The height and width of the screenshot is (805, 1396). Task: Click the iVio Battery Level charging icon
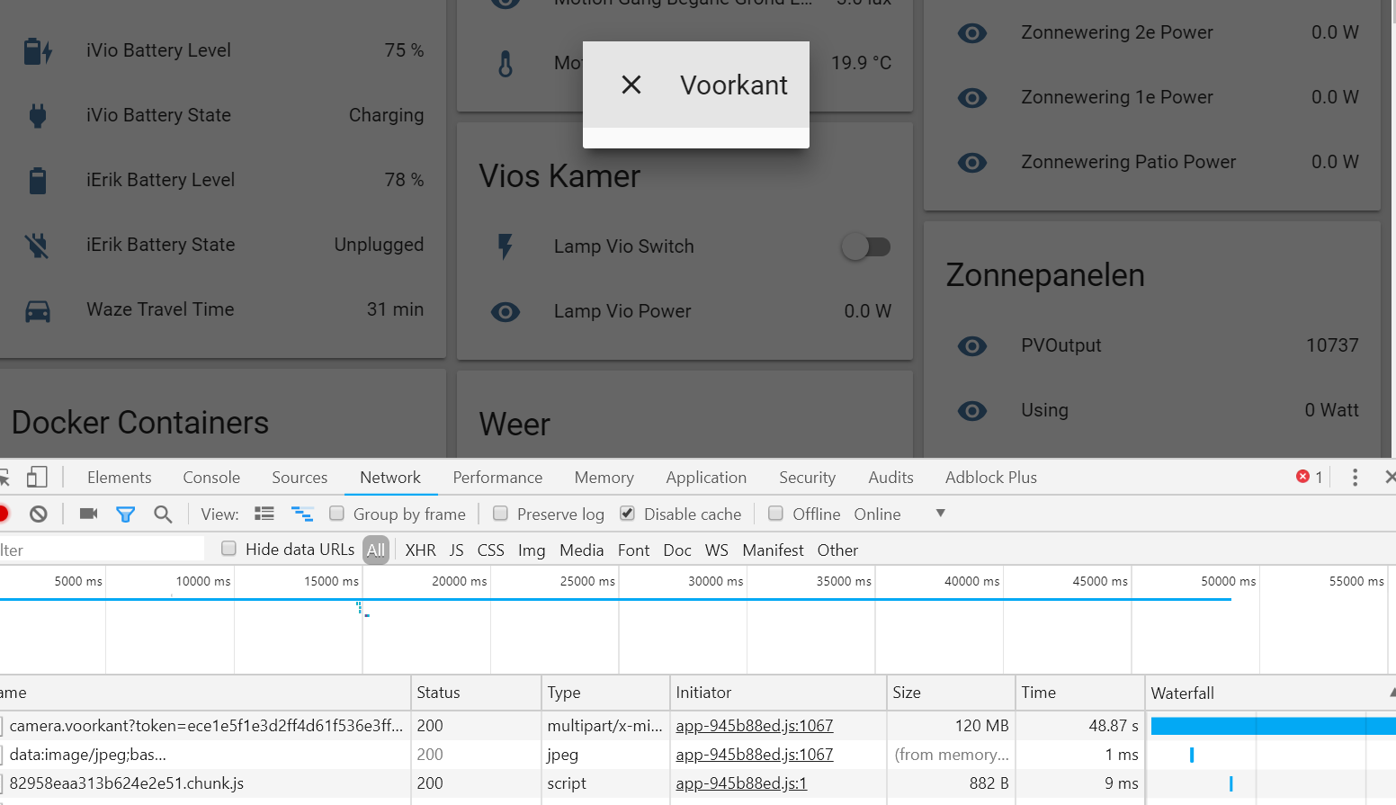pos(38,51)
